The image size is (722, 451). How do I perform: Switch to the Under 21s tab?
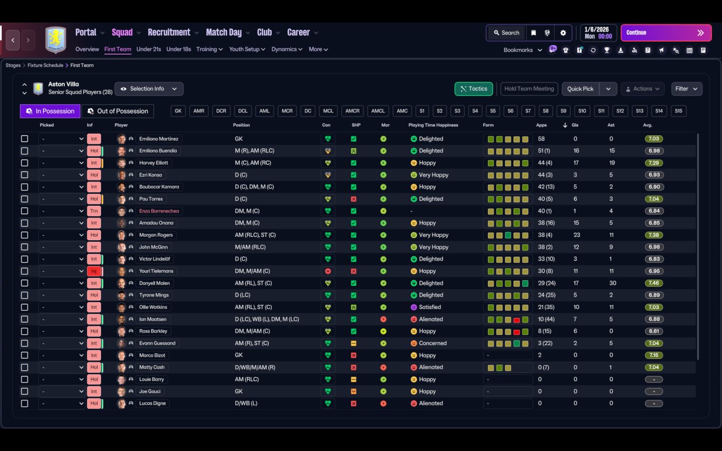(x=149, y=49)
